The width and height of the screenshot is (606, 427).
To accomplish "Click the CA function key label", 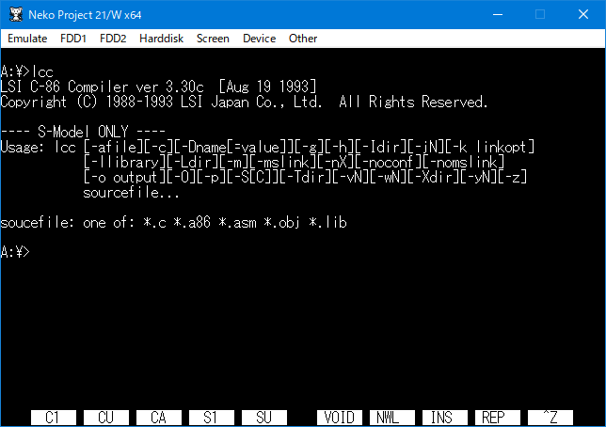I will [158, 418].
